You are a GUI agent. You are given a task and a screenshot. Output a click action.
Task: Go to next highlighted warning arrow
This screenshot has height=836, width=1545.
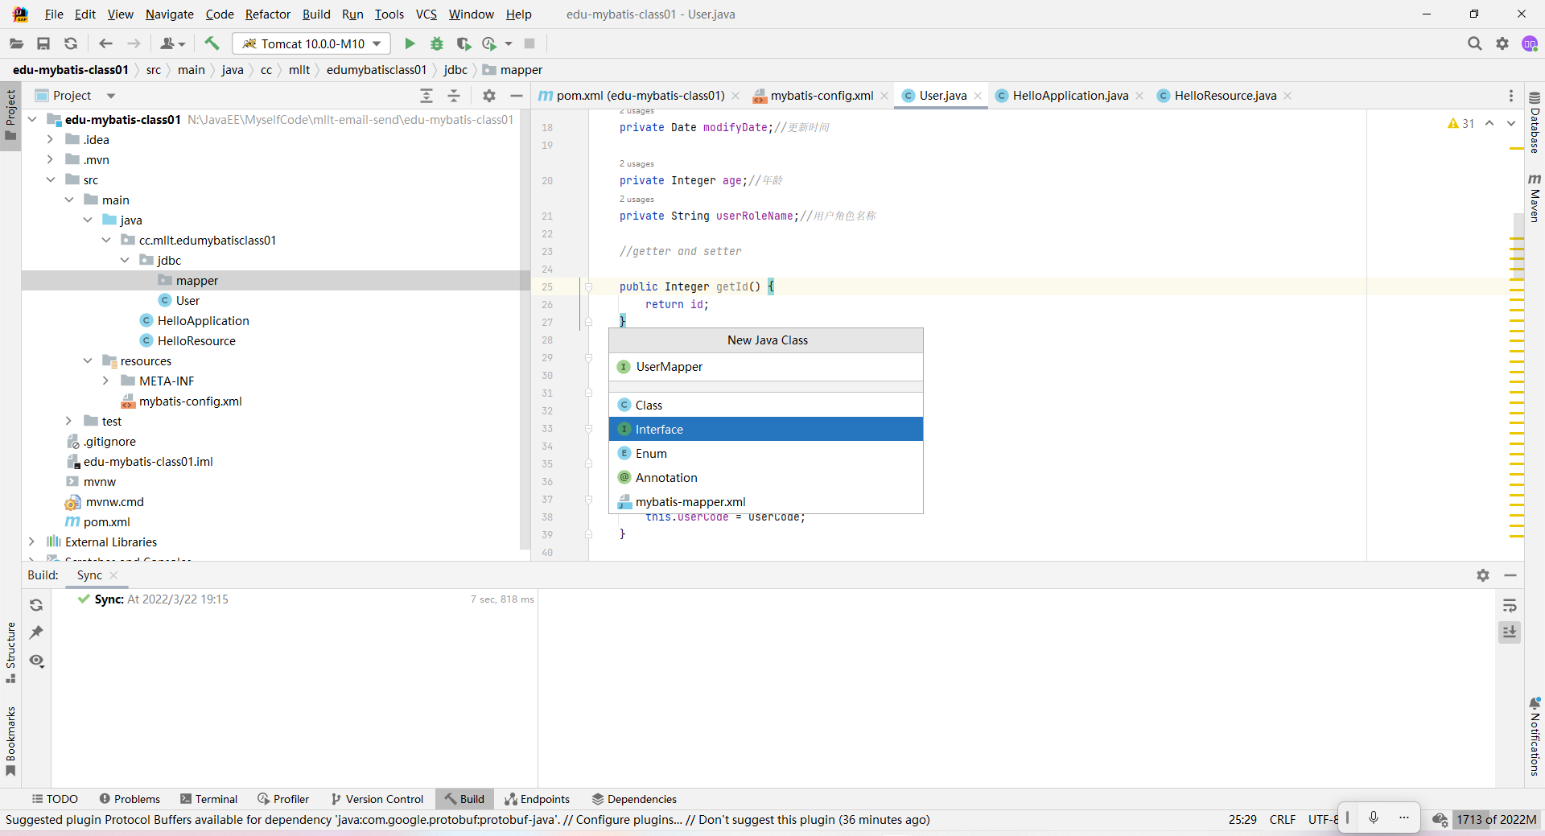(x=1511, y=123)
